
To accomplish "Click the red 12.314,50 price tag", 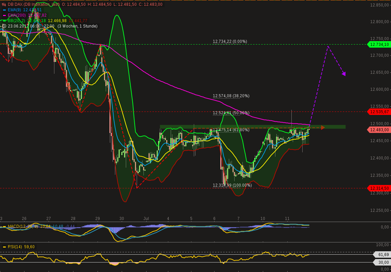I will [378, 188].
